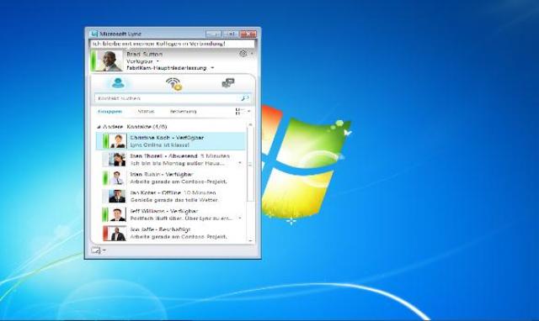
Task: Open the device selection dropdown arrow
Action: [104, 250]
